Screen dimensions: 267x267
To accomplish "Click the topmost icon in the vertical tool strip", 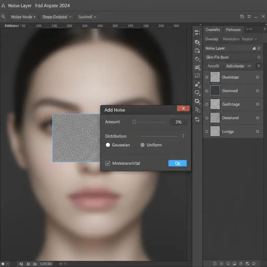I will (x=197, y=33).
